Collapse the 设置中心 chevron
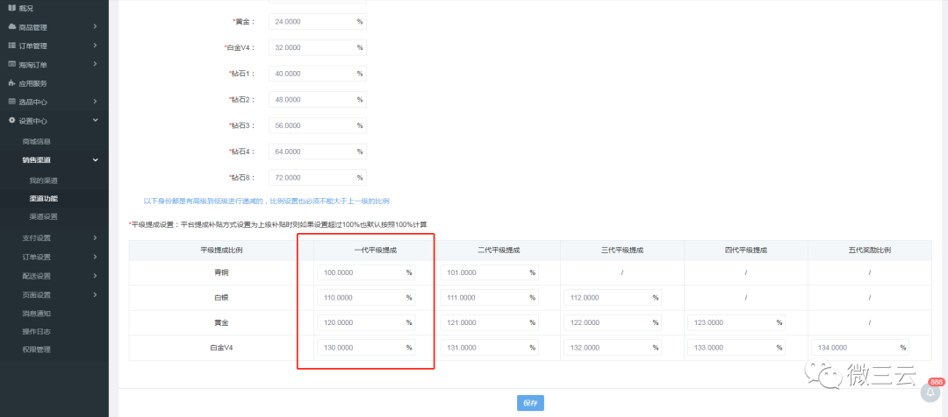The image size is (948, 417). [96, 120]
